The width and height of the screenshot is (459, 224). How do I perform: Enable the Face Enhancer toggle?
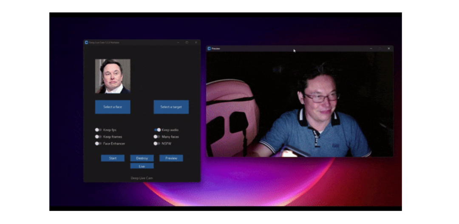[x=98, y=144]
